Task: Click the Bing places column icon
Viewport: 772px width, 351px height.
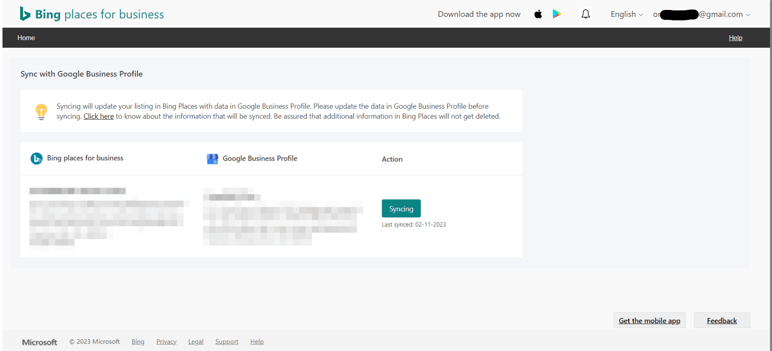Action: pos(37,158)
